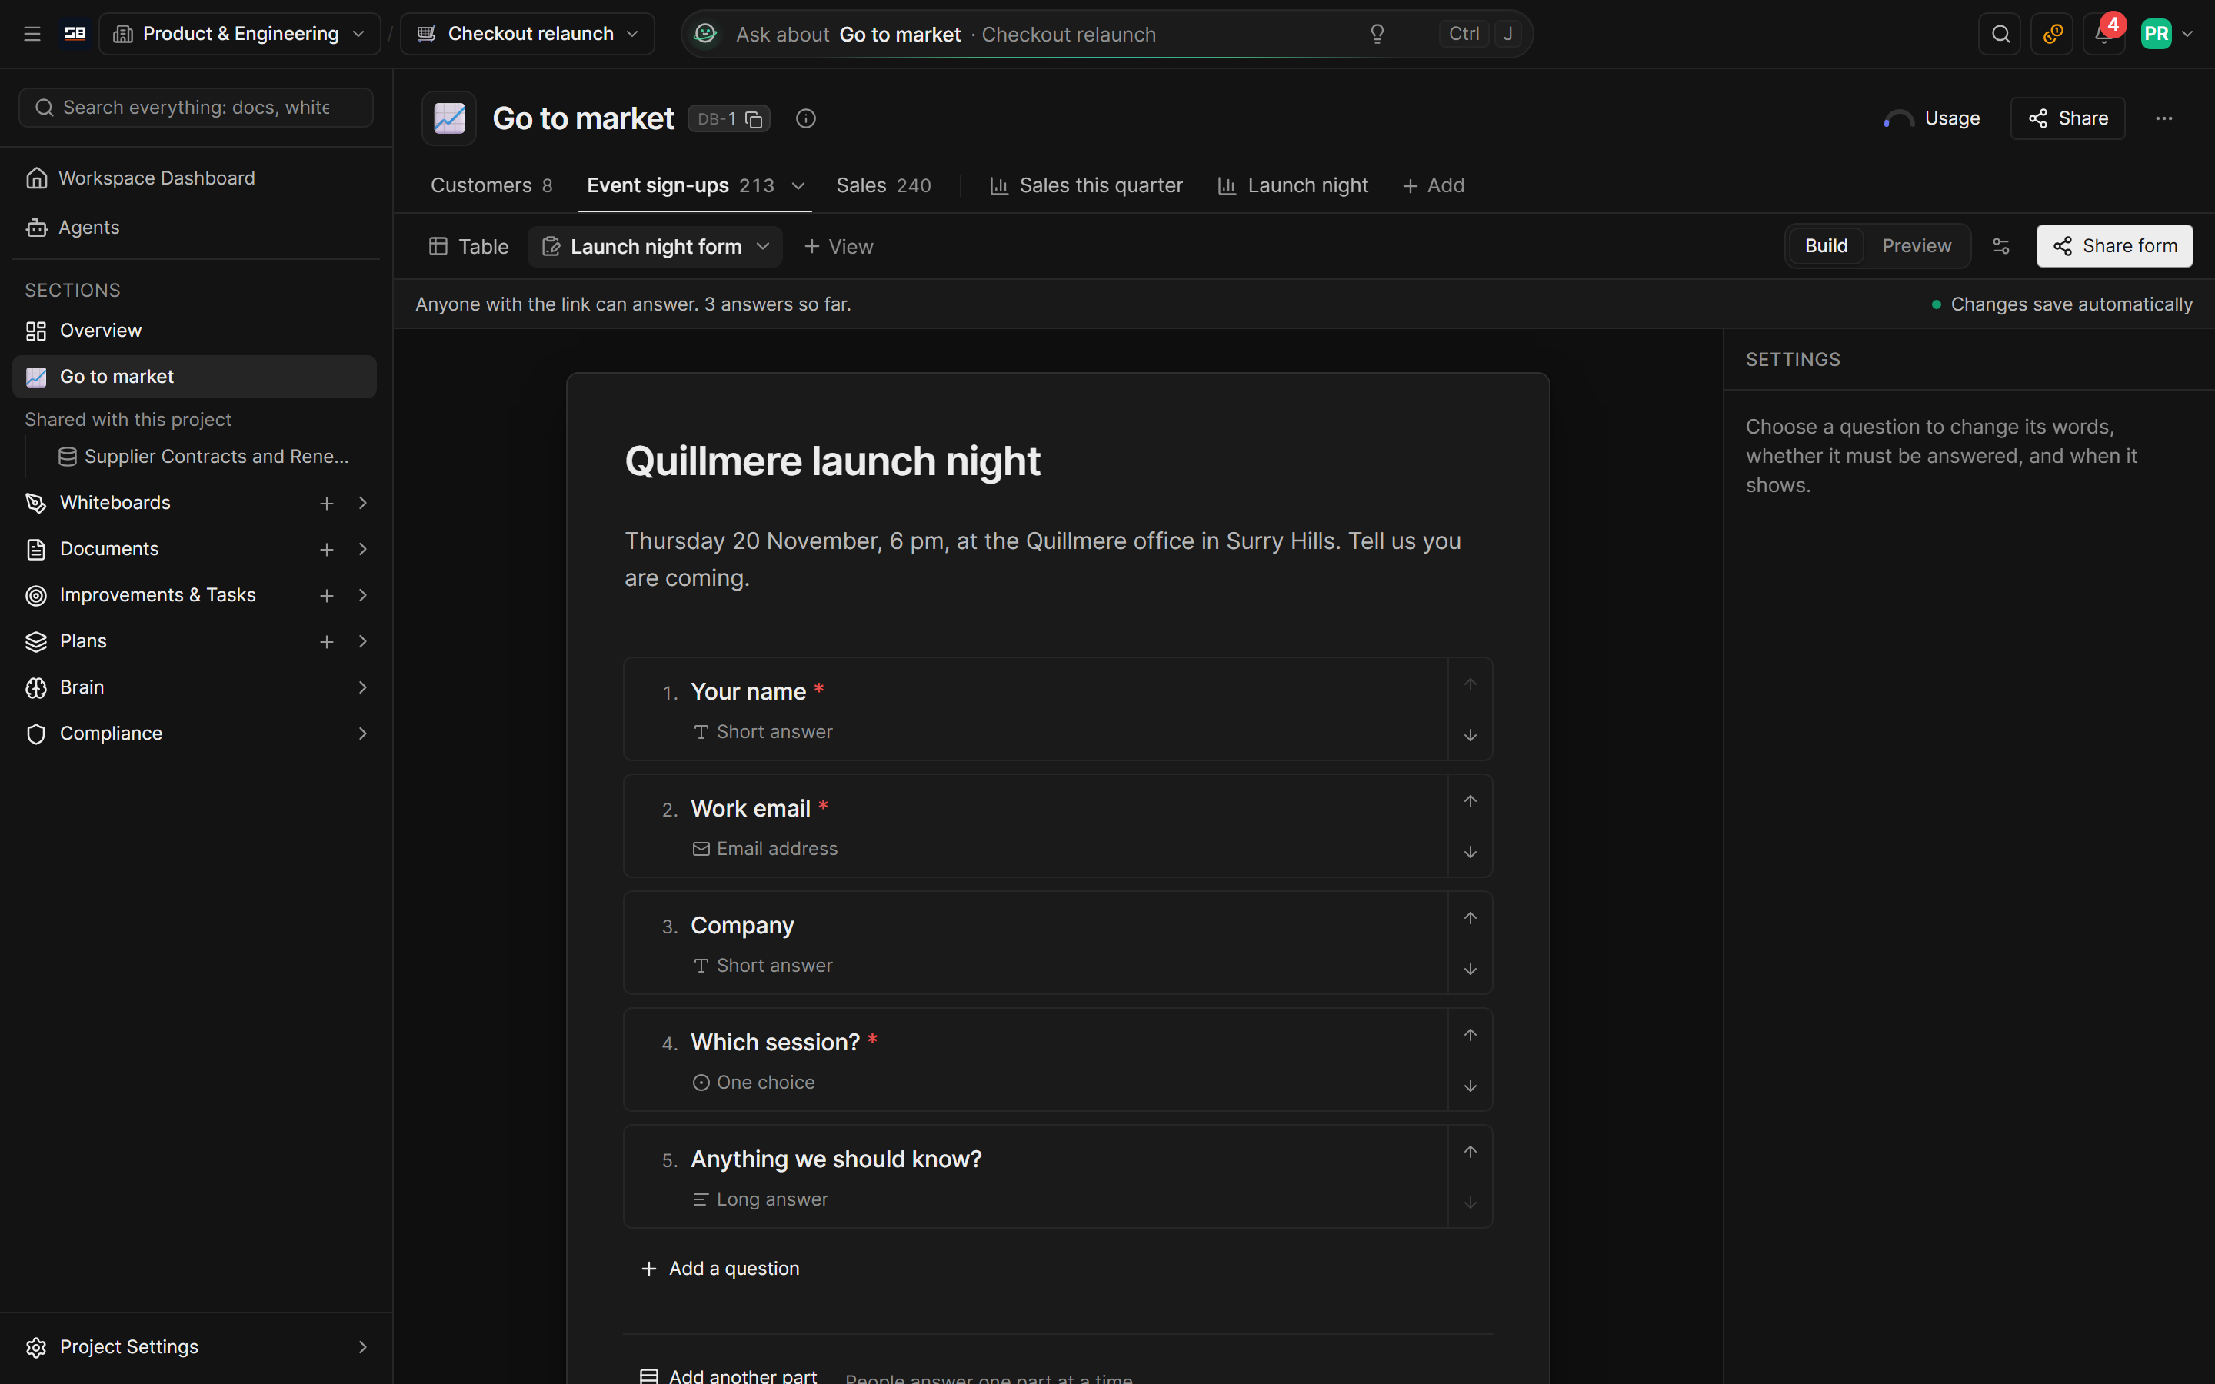Image resolution: width=2215 pixels, height=1384 pixels.
Task: Click the Share form button
Action: (x=2114, y=245)
